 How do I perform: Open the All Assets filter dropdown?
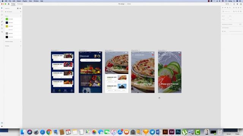click(13, 12)
